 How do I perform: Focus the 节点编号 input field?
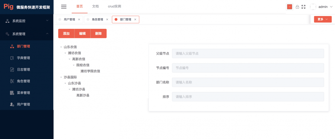click(248, 68)
